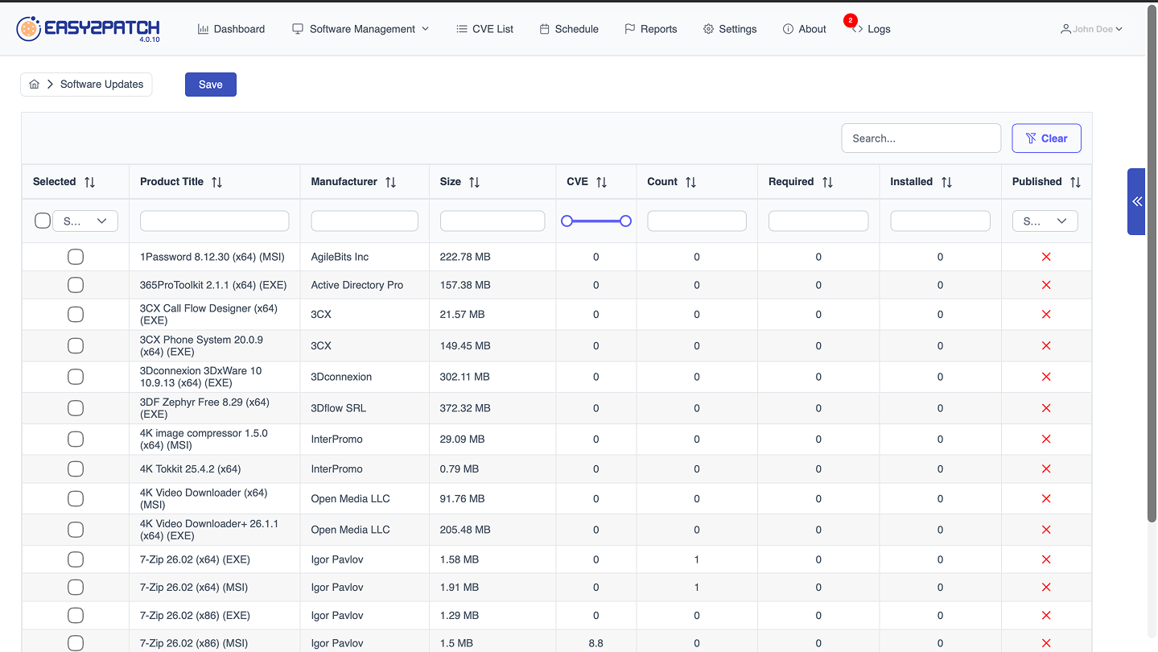
Task: Open the Schedule menu item
Action: click(569, 29)
